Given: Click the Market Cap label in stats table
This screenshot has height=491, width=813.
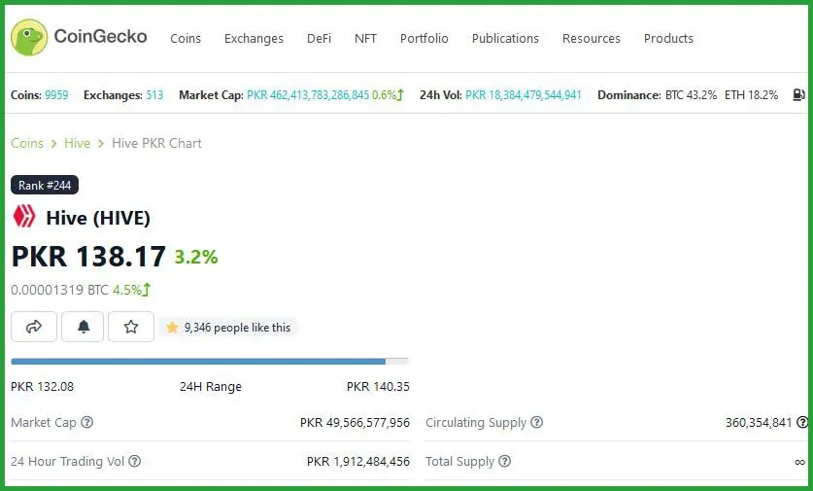Looking at the screenshot, I should point(44,423).
